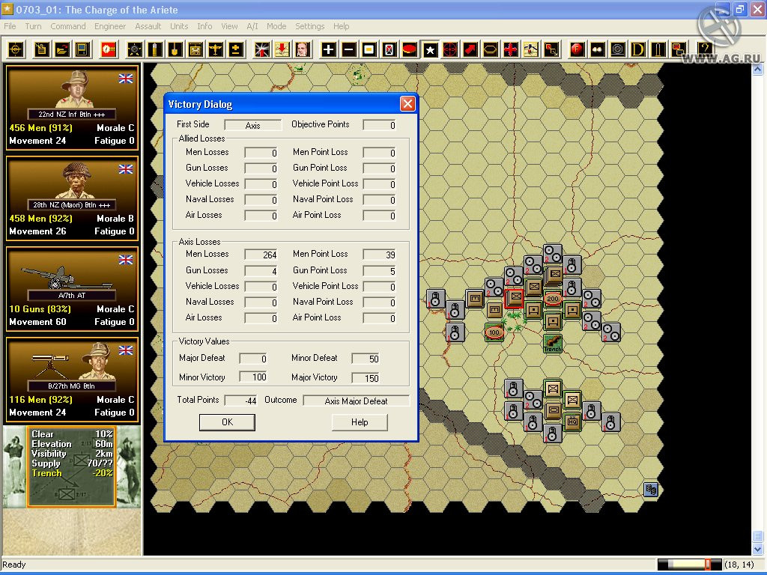Image resolution: width=767 pixels, height=575 pixels.
Task: Save the scenario with the disk icon
Action: click(82, 50)
